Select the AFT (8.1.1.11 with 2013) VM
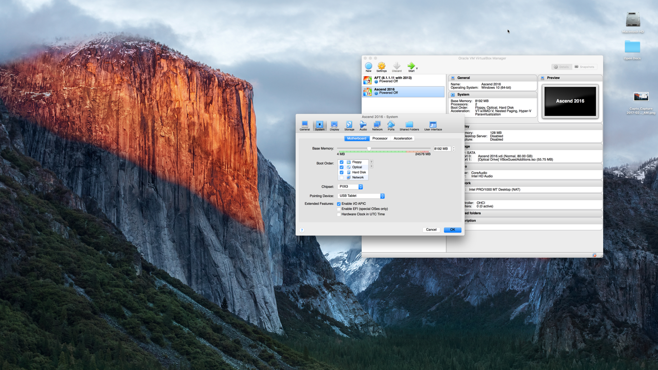Image resolution: width=658 pixels, height=370 pixels. tap(403, 80)
